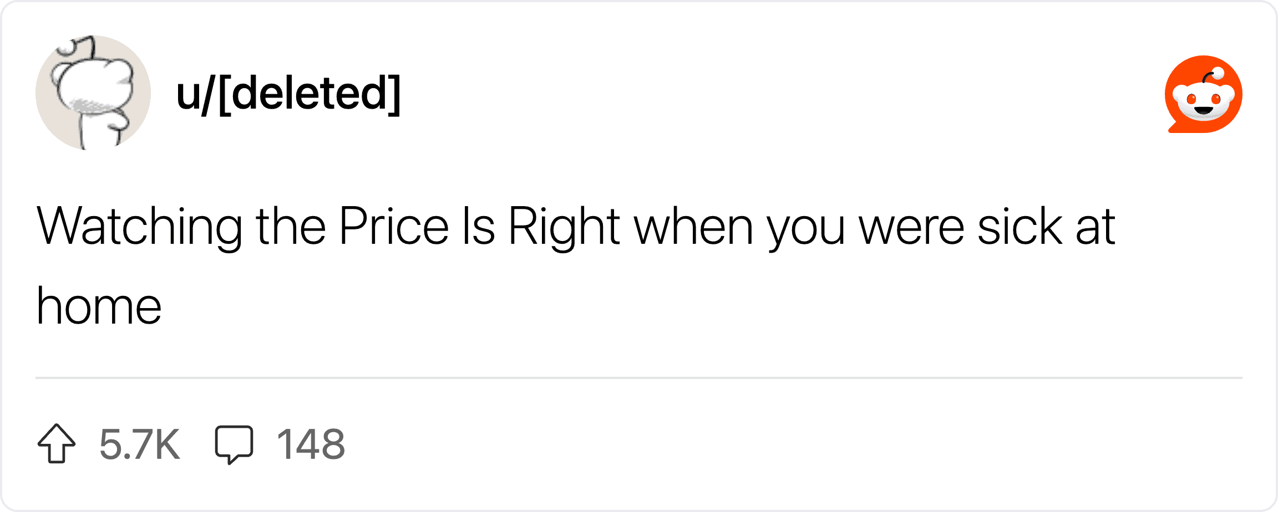
Task: Click the word "Right" in the post
Action: pos(564,227)
